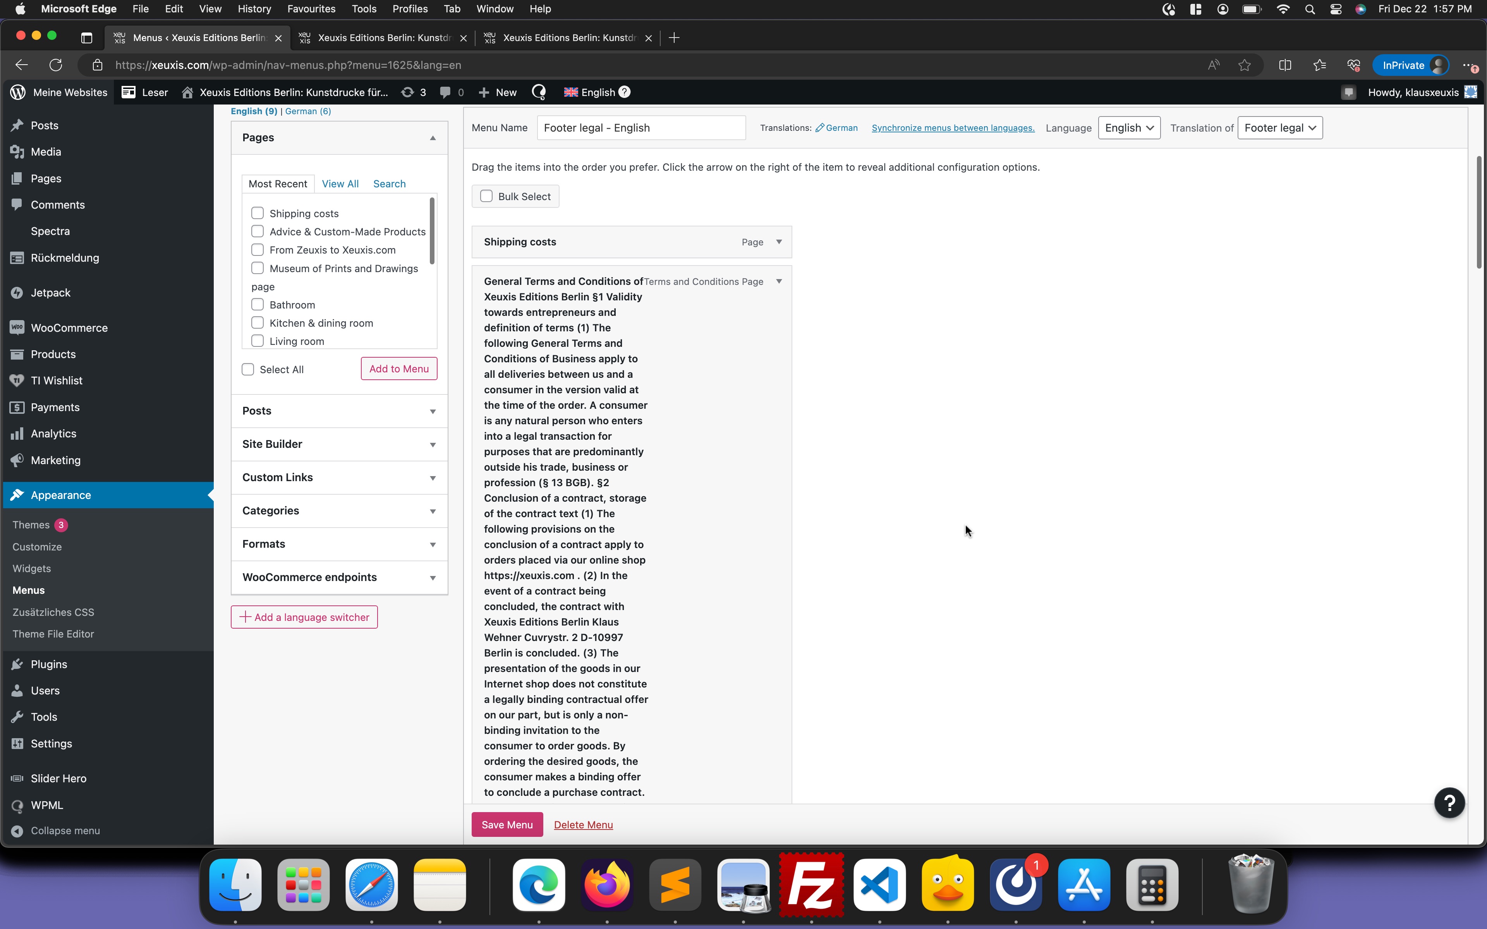Image resolution: width=1487 pixels, height=929 pixels.
Task: Open Synchronize menus between languages link
Action: 953,128
